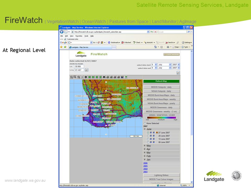Click the Send to toolbar icon
This screenshot has width=251, height=188.
167,43
